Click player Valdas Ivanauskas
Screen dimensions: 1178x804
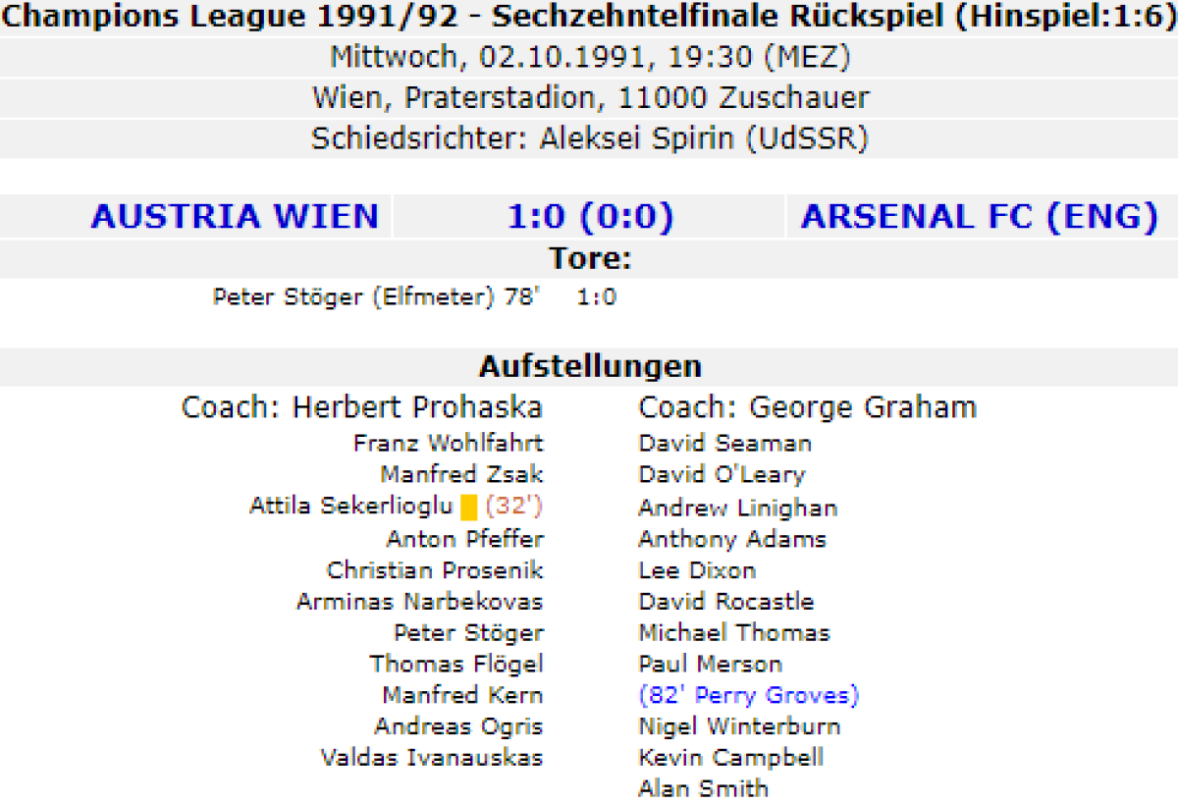[x=432, y=758]
